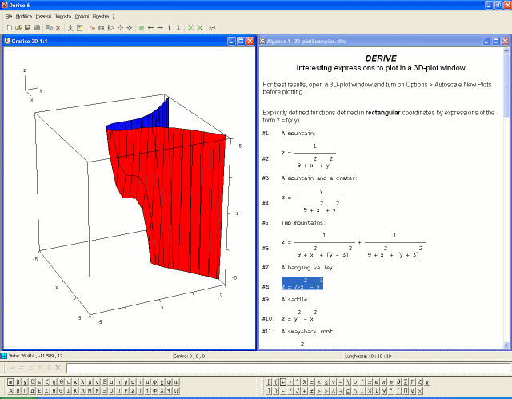Select expression #10 z = y² − x²

coord(299,316)
